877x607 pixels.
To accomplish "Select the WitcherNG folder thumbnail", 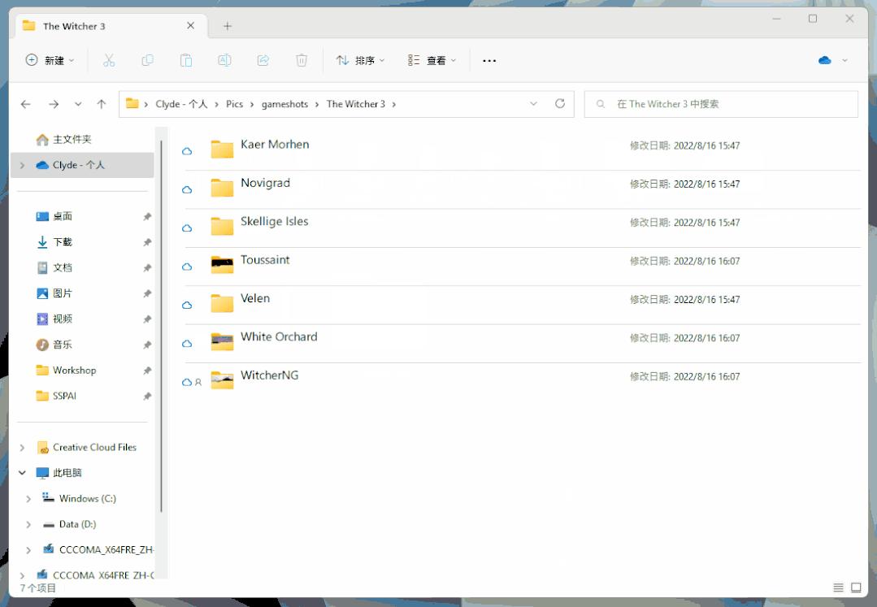I will [x=222, y=379].
